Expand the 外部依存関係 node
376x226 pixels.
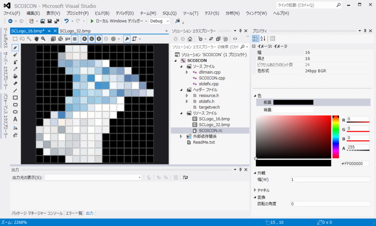coord(181,136)
